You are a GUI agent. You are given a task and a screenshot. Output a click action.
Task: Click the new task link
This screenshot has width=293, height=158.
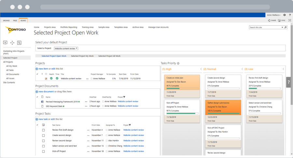tap(43, 119)
